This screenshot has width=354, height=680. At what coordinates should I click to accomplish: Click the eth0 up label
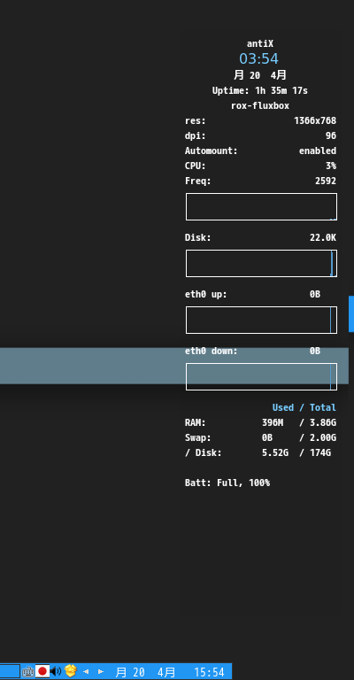(206, 295)
